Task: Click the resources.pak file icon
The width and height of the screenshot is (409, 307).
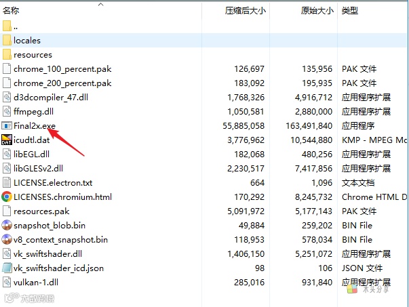Action: click(x=7, y=211)
